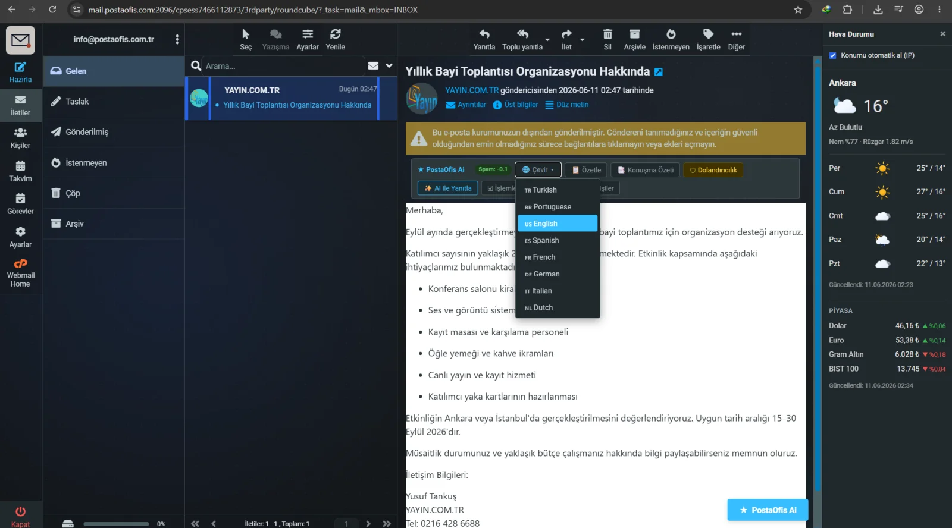Open message in new window icon
This screenshot has height=528, width=952.
click(659, 72)
